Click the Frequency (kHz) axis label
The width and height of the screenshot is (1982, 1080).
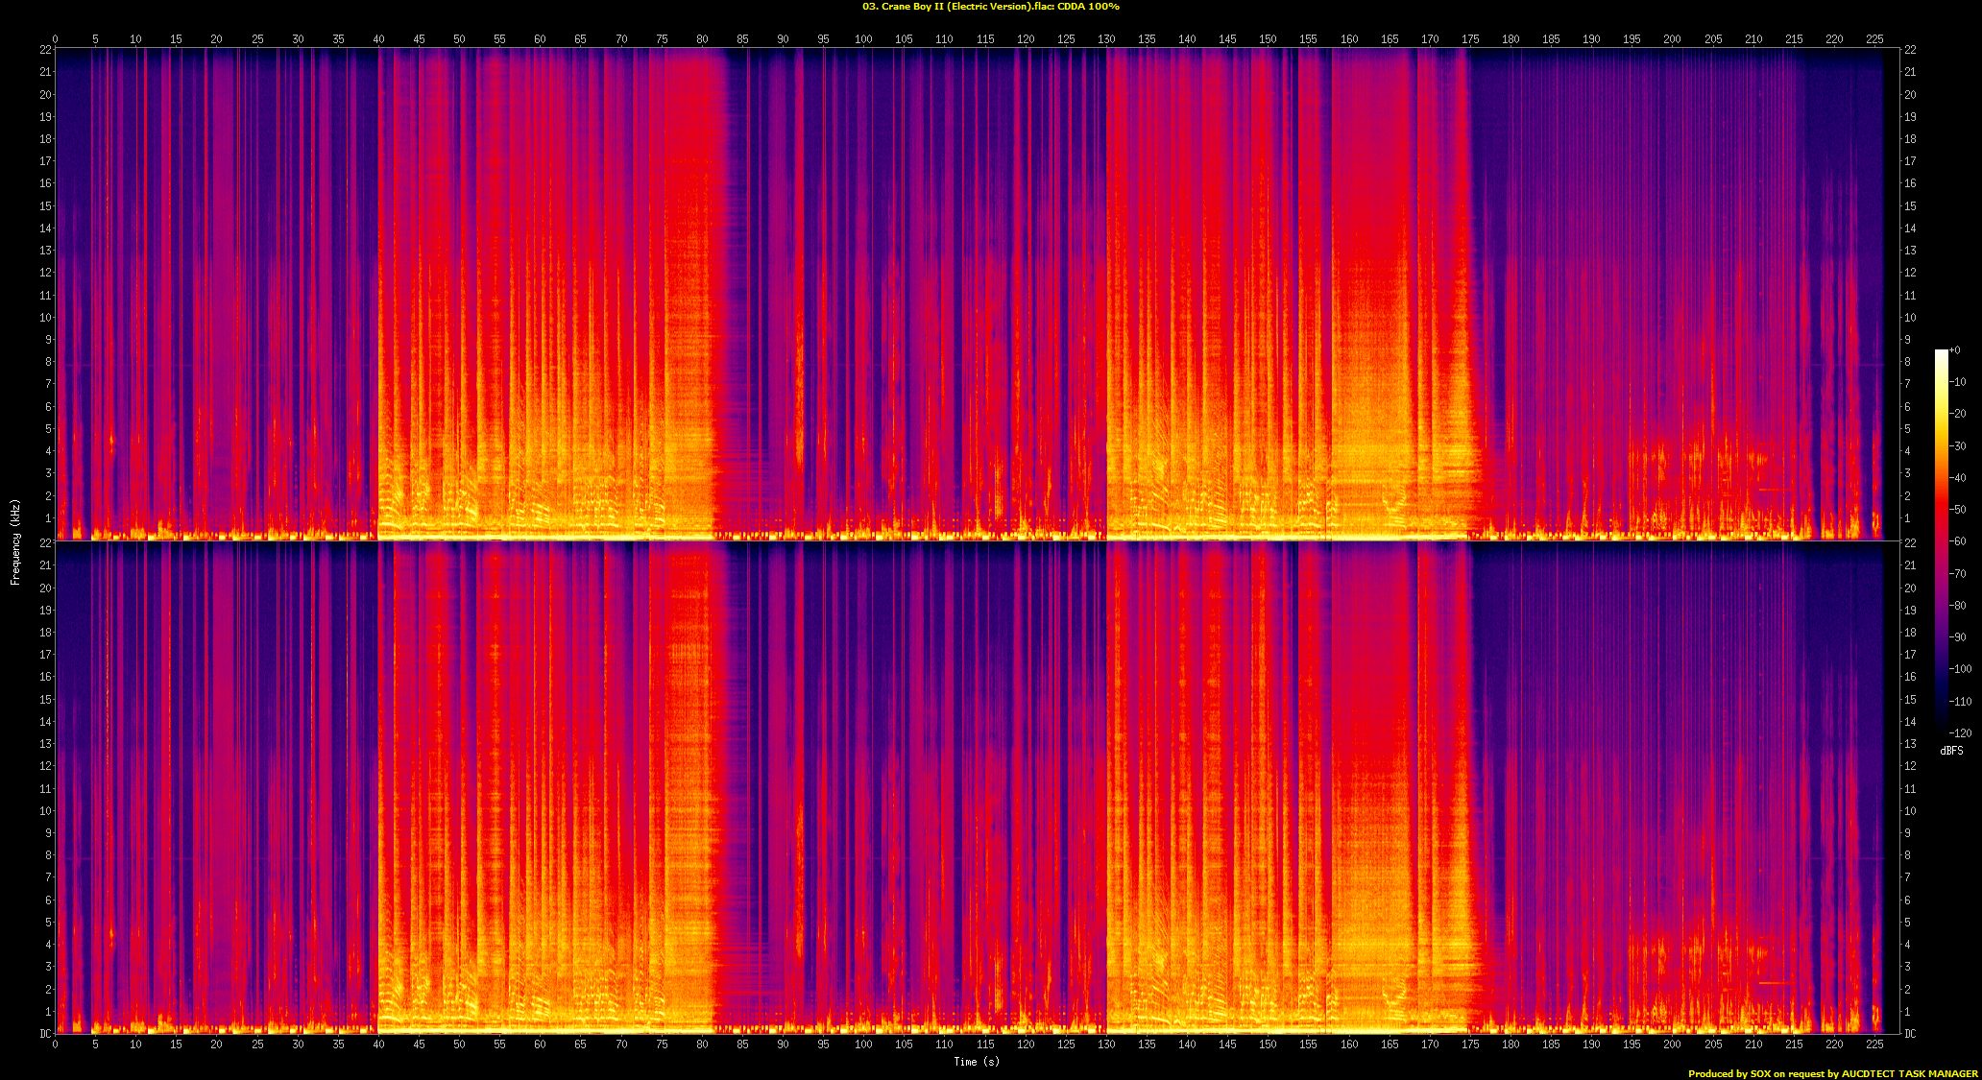point(15,542)
